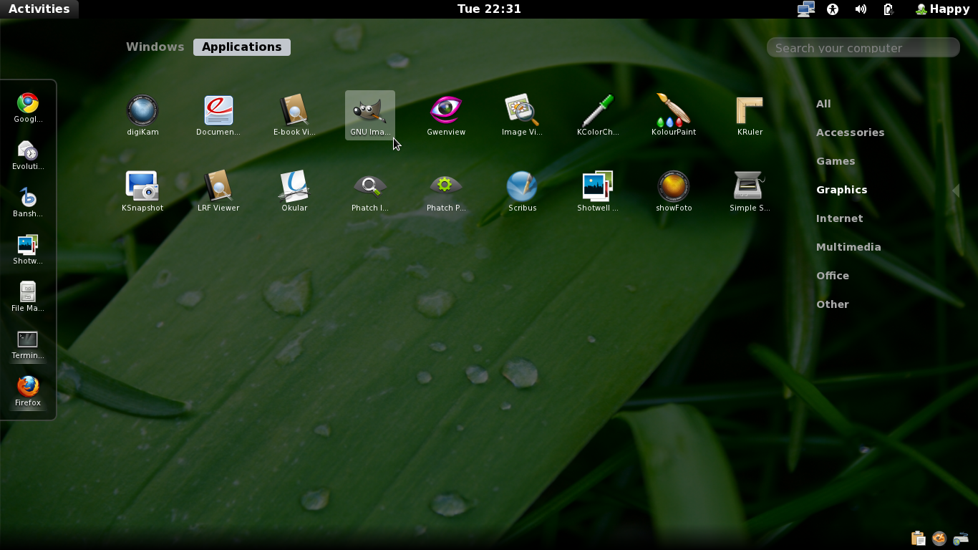The image size is (978, 550).
Task: Switch to the Windows view tab
Action: (155, 47)
